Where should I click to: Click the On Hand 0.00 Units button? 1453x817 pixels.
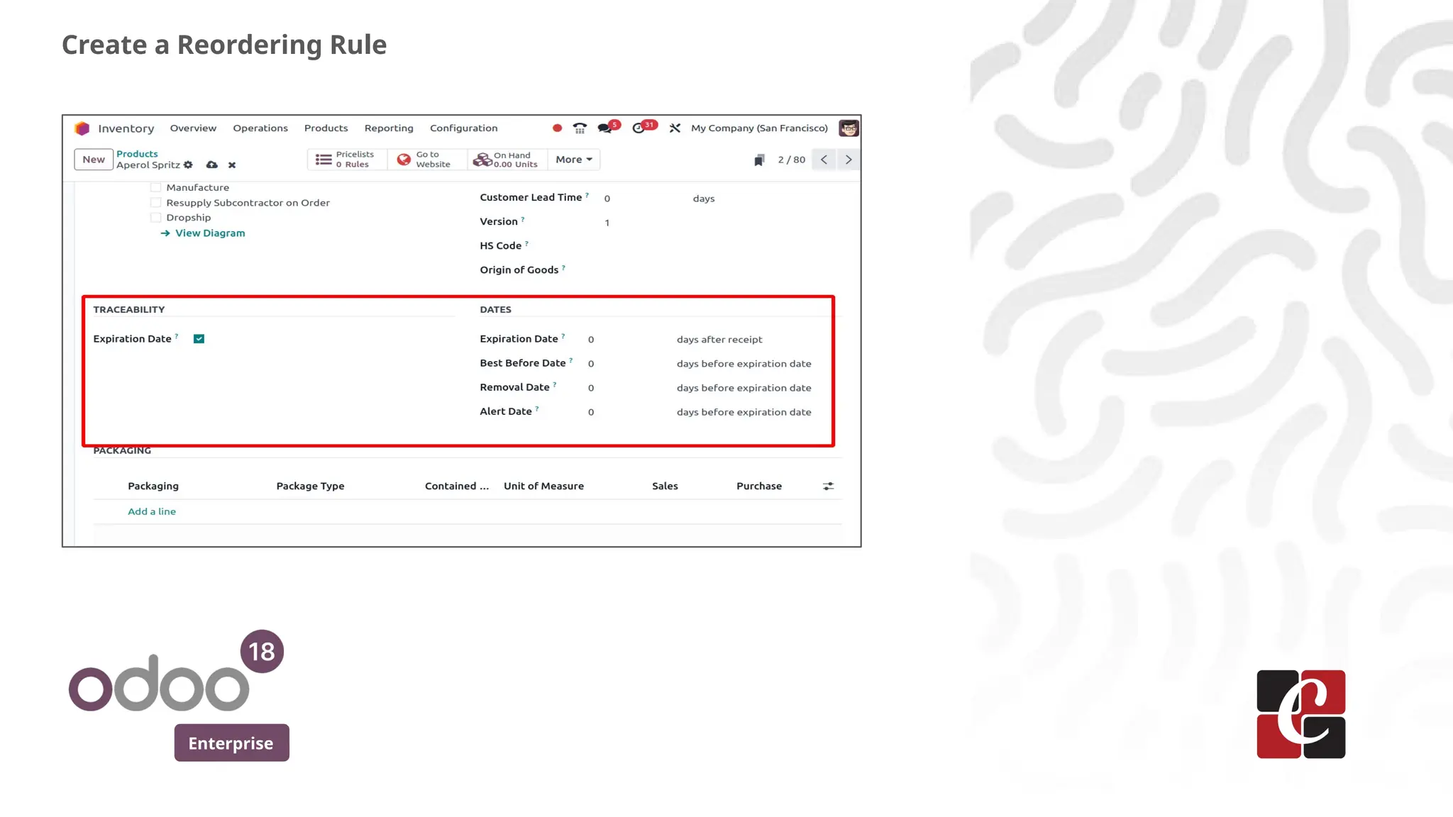point(507,160)
